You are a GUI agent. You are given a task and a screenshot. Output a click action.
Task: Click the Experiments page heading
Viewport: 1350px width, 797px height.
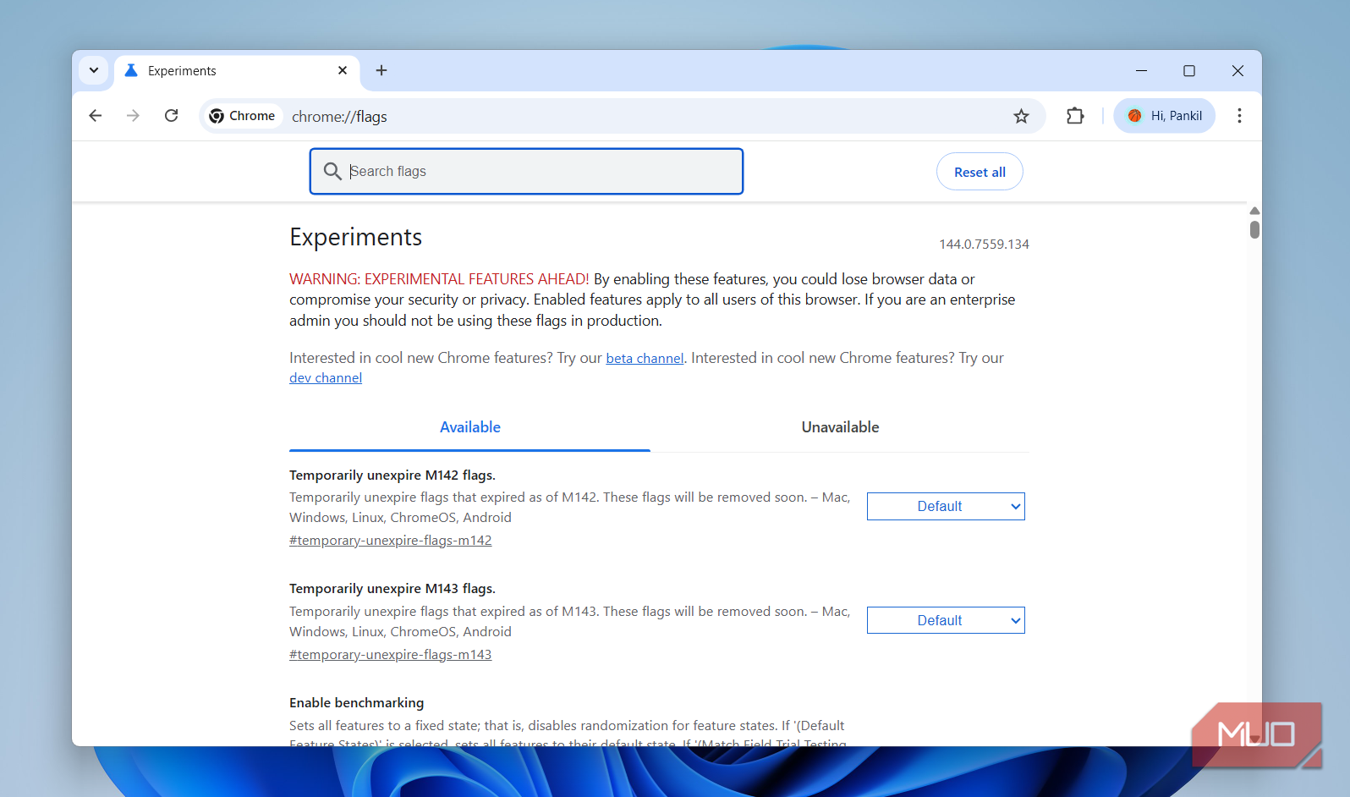[x=355, y=238]
